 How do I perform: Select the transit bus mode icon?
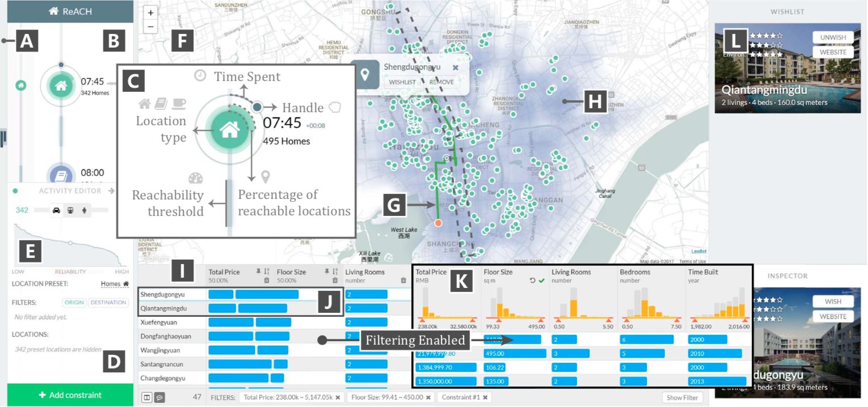tap(70, 210)
